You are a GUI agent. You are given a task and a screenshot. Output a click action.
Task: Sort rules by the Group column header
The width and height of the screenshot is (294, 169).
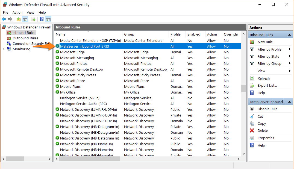(x=146, y=34)
